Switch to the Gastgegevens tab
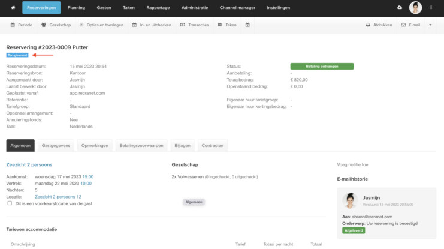 point(56,145)
